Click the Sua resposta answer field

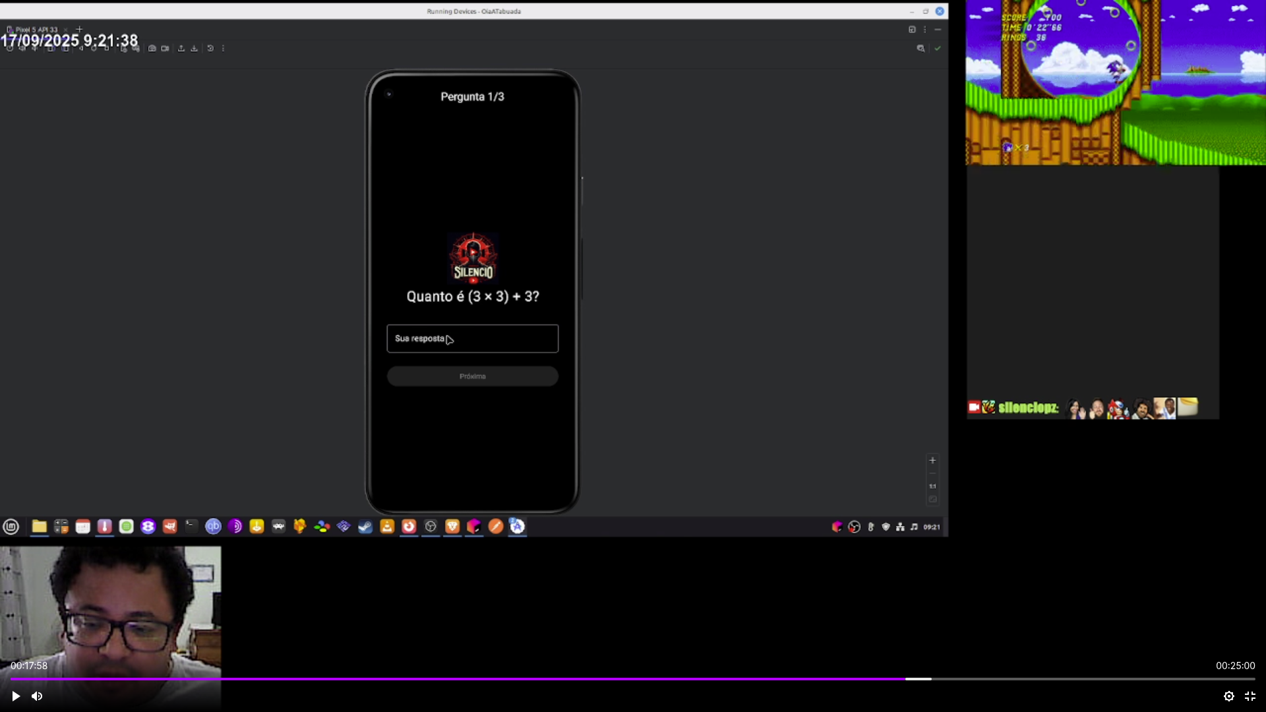pos(472,338)
